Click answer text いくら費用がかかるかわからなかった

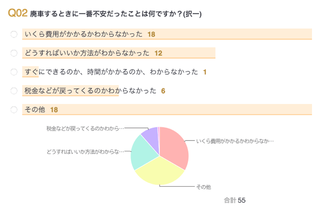[83, 34]
